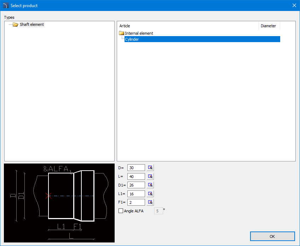The width and height of the screenshot is (300, 246).
Task: Sort by the Diameter column header
Action: [x=269, y=26]
